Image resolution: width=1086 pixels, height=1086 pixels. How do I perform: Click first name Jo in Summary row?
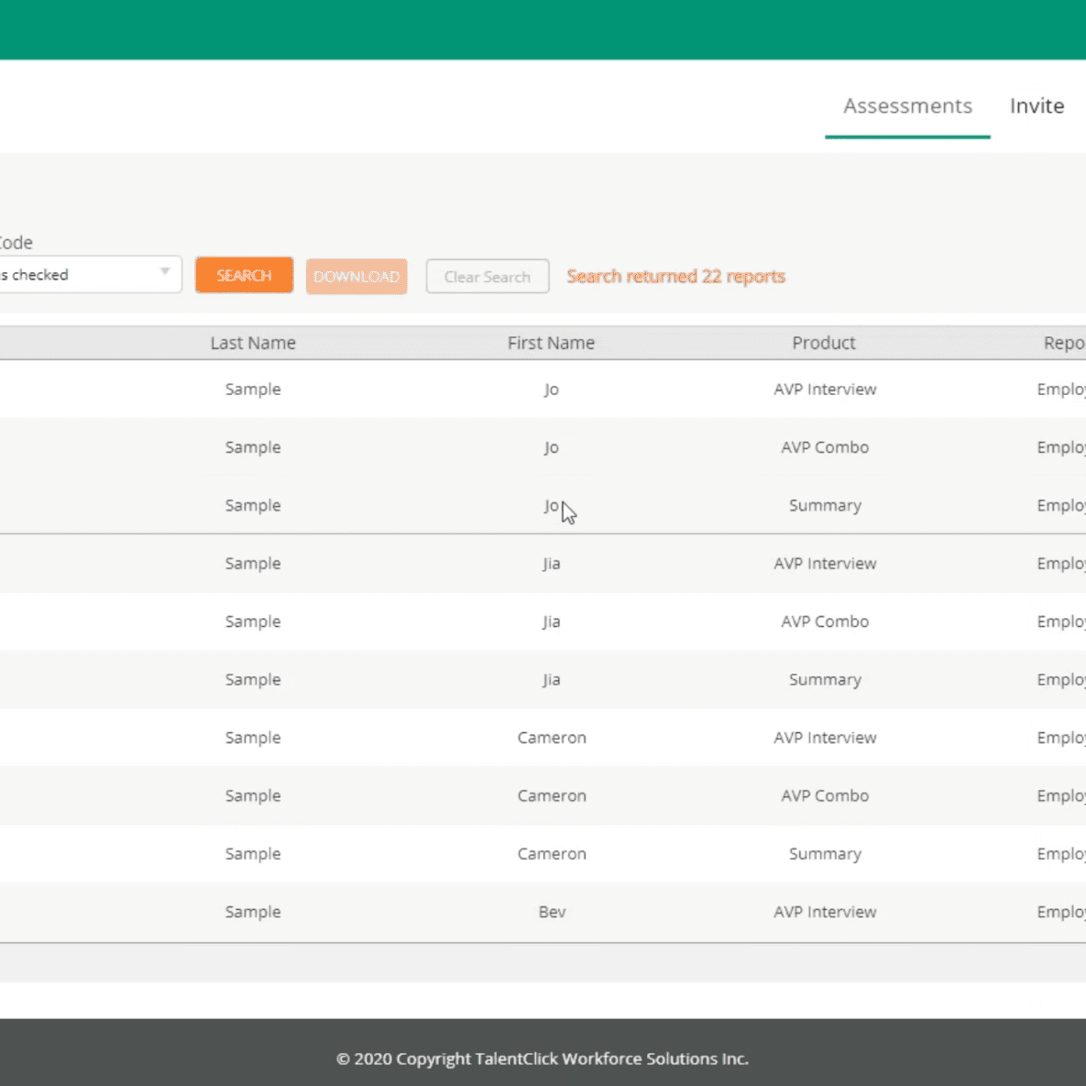[551, 506]
